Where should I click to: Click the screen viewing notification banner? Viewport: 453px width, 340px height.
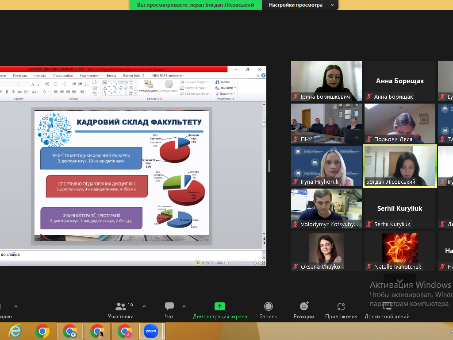click(x=196, y=5)
